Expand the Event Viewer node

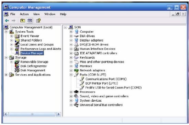[12, 36]
